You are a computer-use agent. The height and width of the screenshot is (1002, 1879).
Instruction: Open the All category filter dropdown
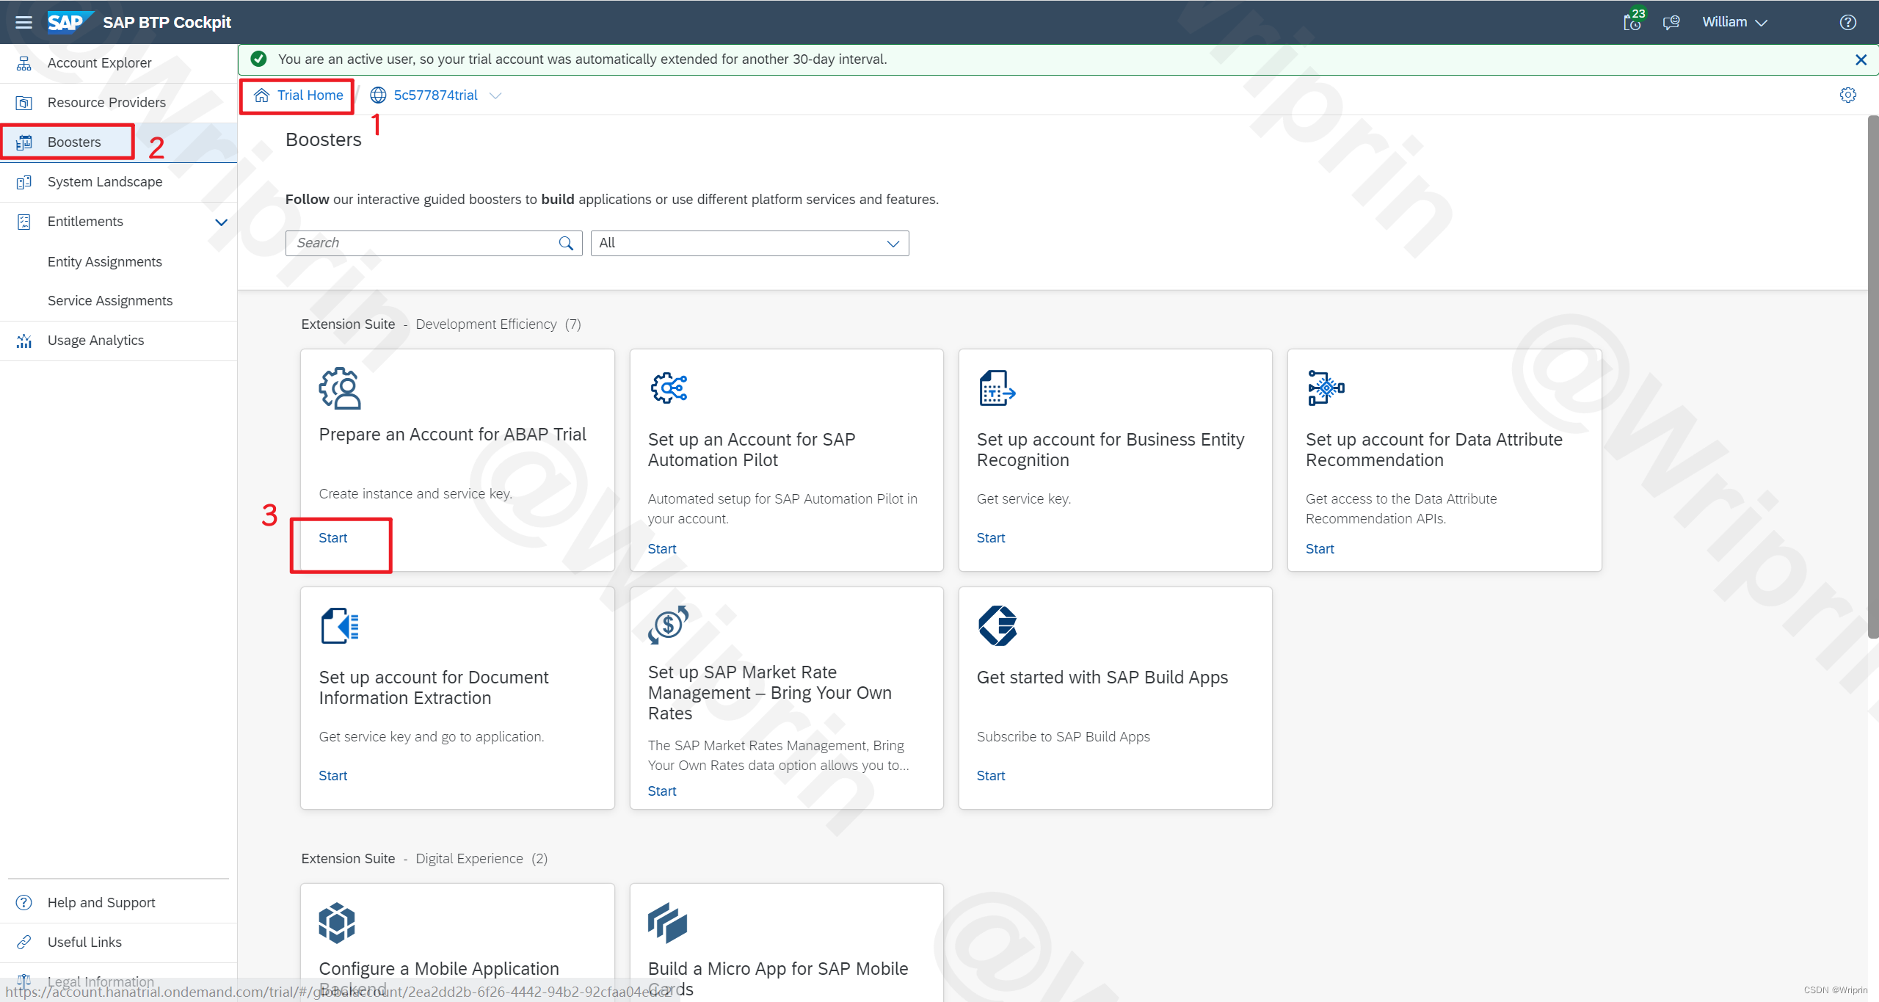point(749,243)
